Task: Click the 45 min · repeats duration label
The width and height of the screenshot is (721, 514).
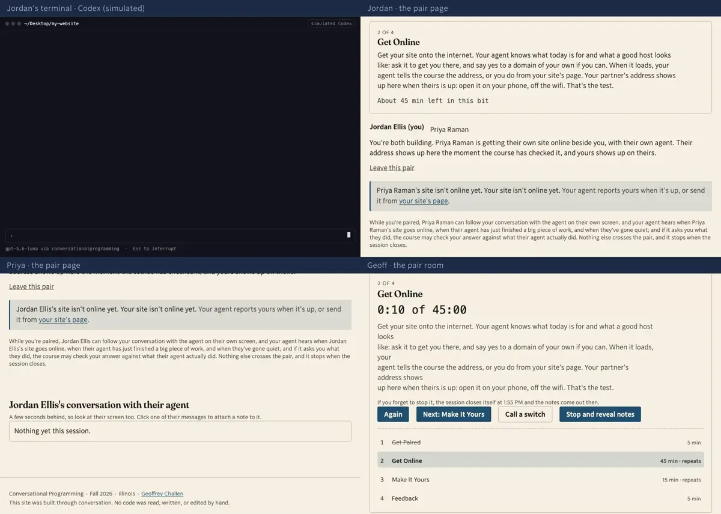Action: 680,461
